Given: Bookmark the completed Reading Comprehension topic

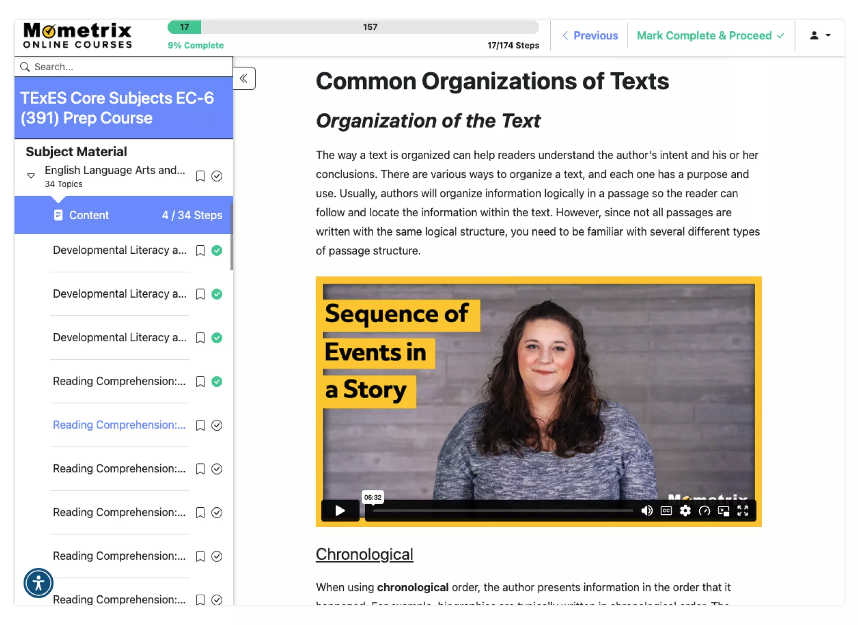Looking at the screenshot, I should point(201,382).
